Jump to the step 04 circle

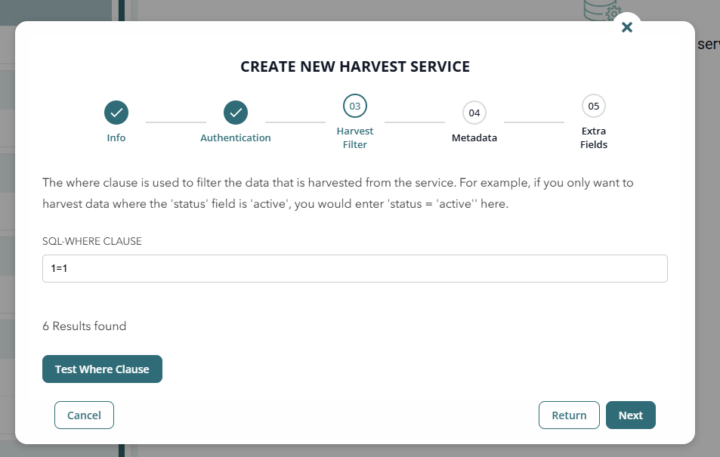[474, 113]
